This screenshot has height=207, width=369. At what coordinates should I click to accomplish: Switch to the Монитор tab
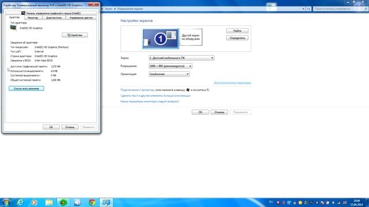(33, 18)
